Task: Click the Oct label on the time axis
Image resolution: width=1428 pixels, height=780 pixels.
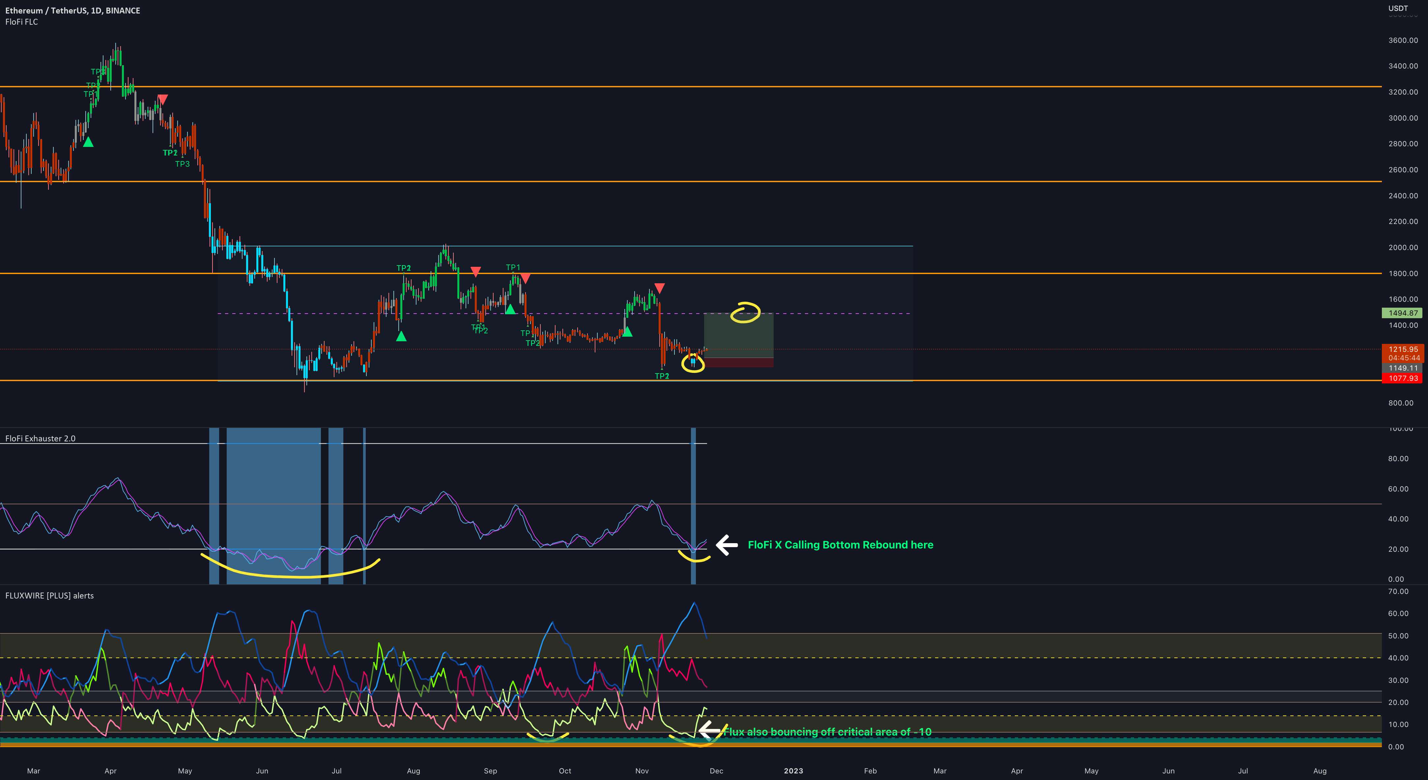Action: pyautogui.click(x=565, y=770)
